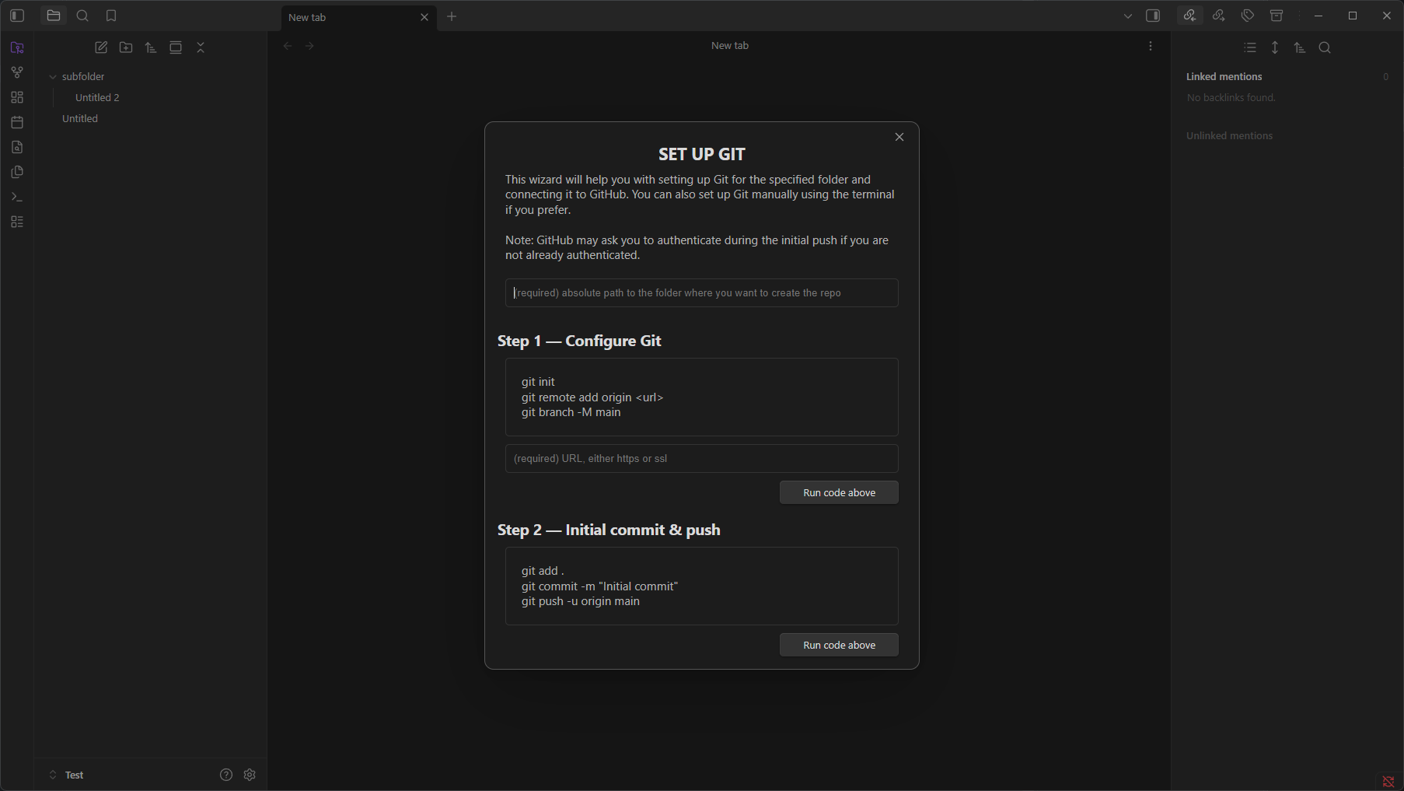Open graph view from ribbon

17,72
